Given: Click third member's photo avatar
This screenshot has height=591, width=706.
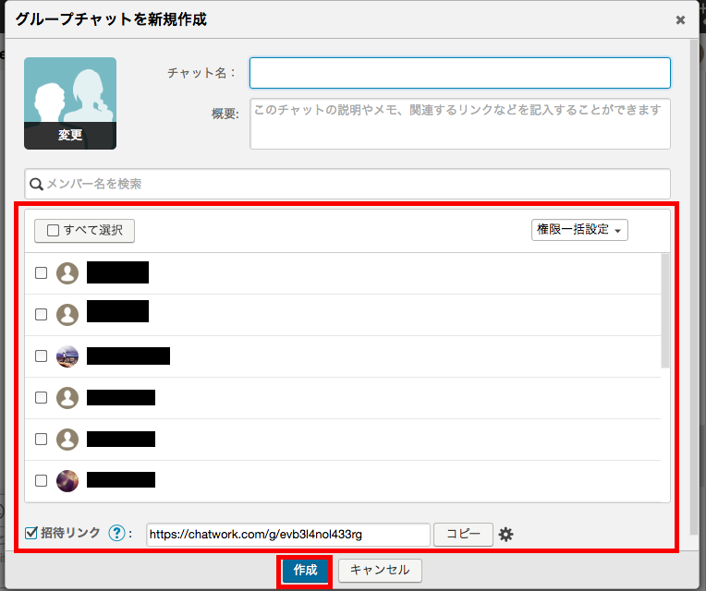Looking at the screenshot, I should [67, 356].
